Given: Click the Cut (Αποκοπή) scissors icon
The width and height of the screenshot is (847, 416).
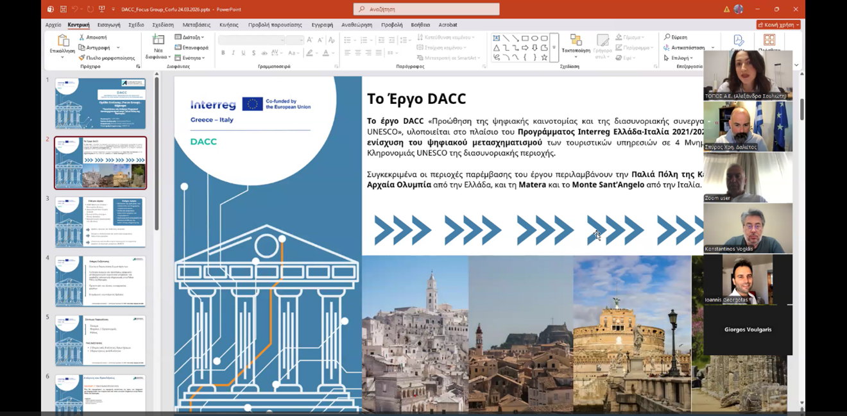Looking at the screenshot, I should click(82, 38).
